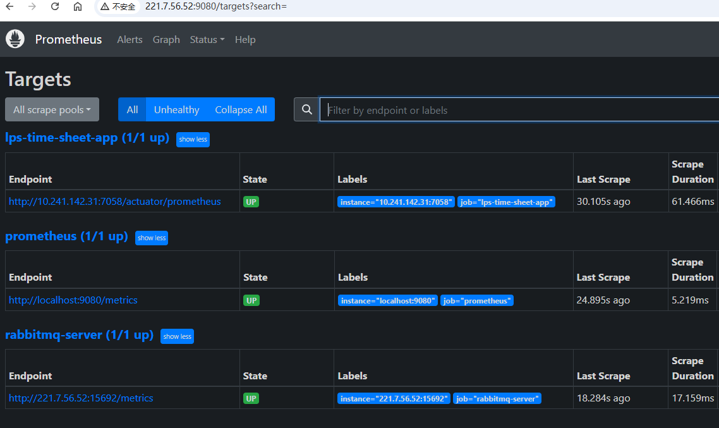Collapse prometheus pool with show less
The height and width of the screenshot is (428, 719).
pos(152,238)
